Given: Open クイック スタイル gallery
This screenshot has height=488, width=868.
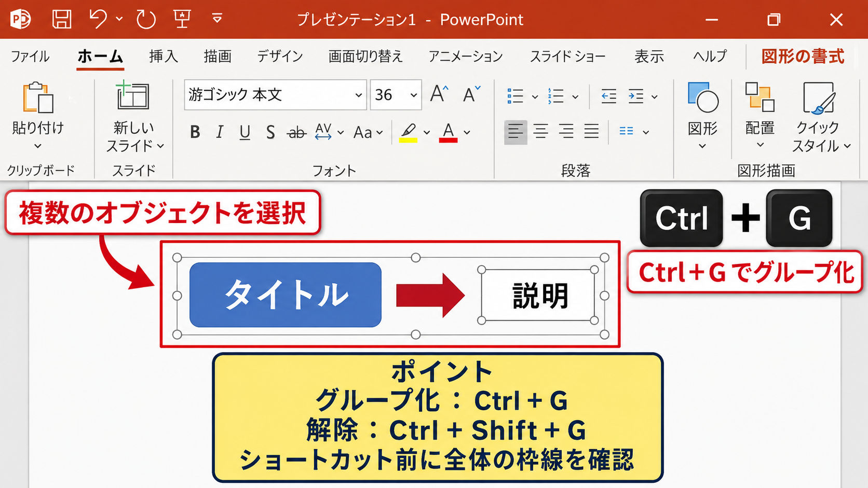Looking at the screenshot, I should 820,117.
